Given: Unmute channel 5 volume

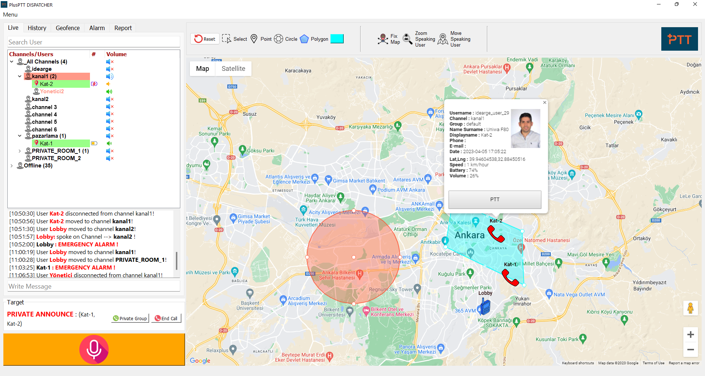Looking at the screenshot, I should tap(110, 122).
